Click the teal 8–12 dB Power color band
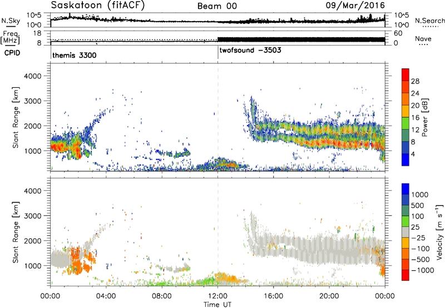 pyautogui.click(x=406, y=135)
